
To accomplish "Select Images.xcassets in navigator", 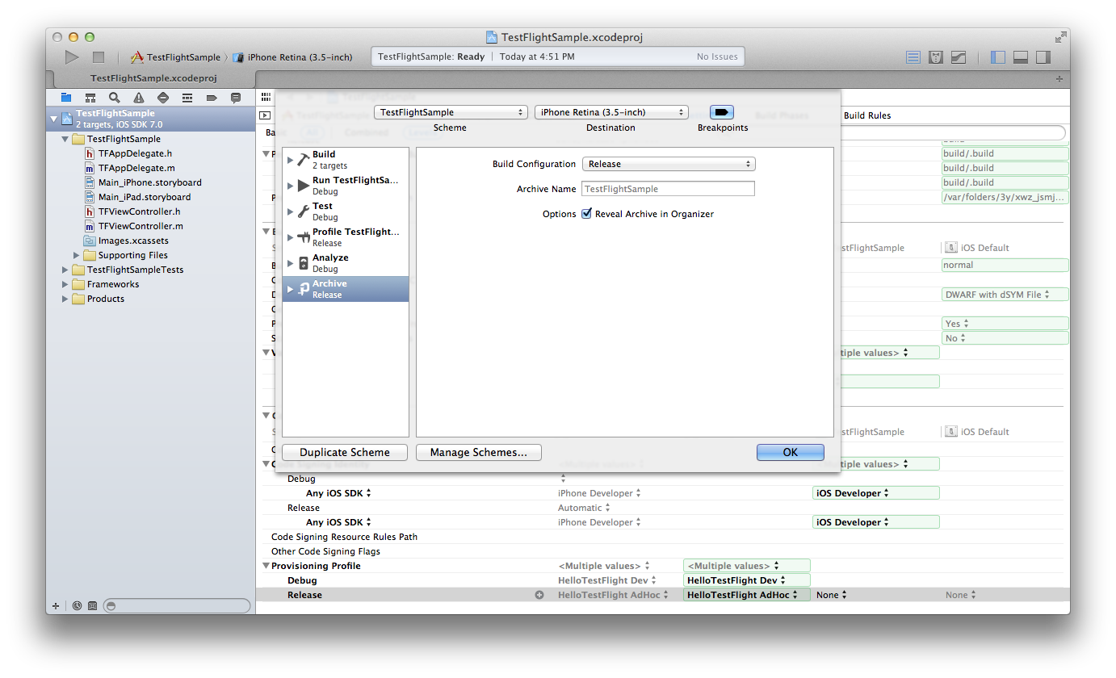I will pos(127,241).
